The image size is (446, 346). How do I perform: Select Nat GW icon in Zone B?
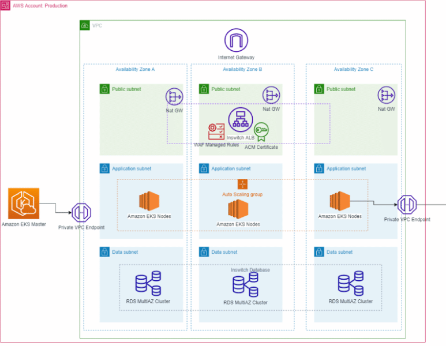271,95
